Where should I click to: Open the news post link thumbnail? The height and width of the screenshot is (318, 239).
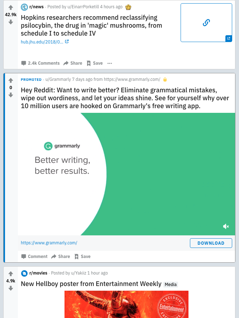coord(206,23)
